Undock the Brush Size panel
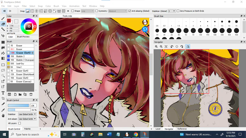This screenshot has height=138, width=246. click(x=241, y=16)
